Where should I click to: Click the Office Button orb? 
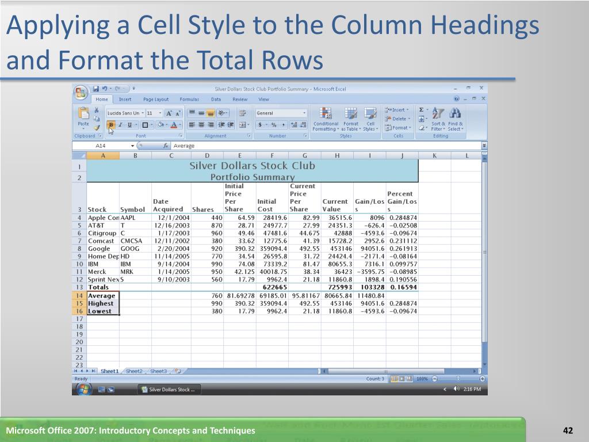click(x=81, y=93)
